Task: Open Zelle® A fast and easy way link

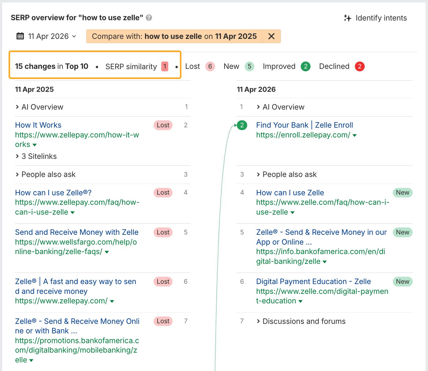Action: coord(76,286)
